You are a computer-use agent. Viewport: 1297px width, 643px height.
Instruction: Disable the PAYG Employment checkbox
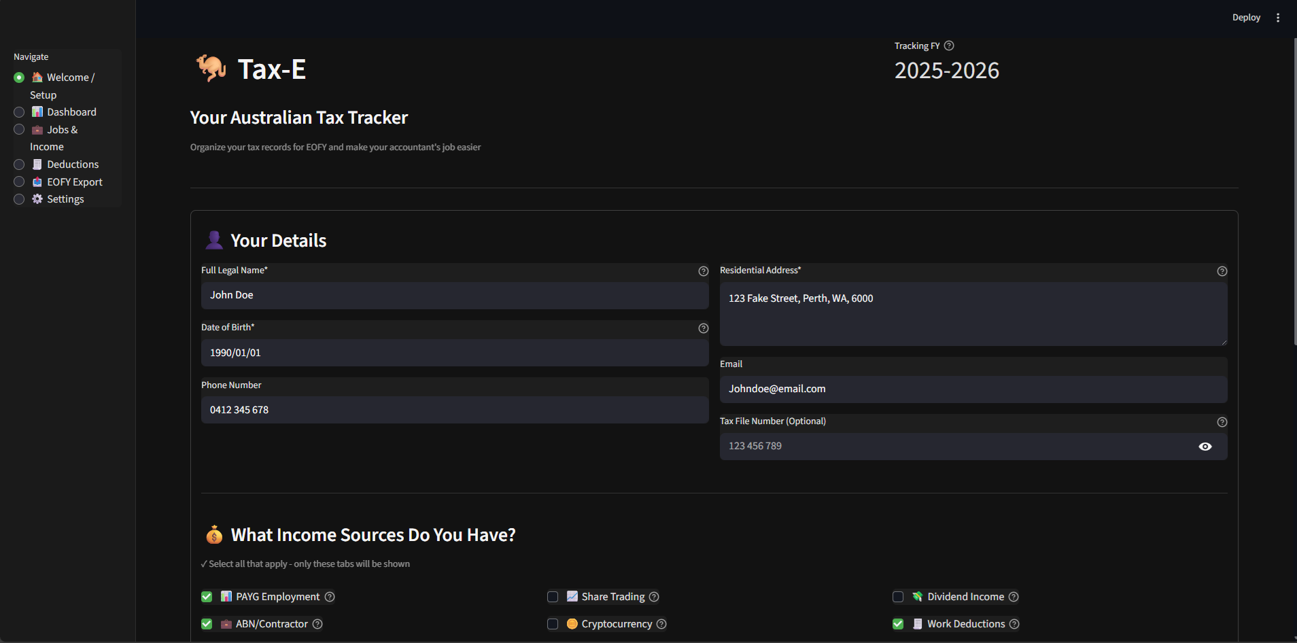pyautogui.click(x=206, y=596)
